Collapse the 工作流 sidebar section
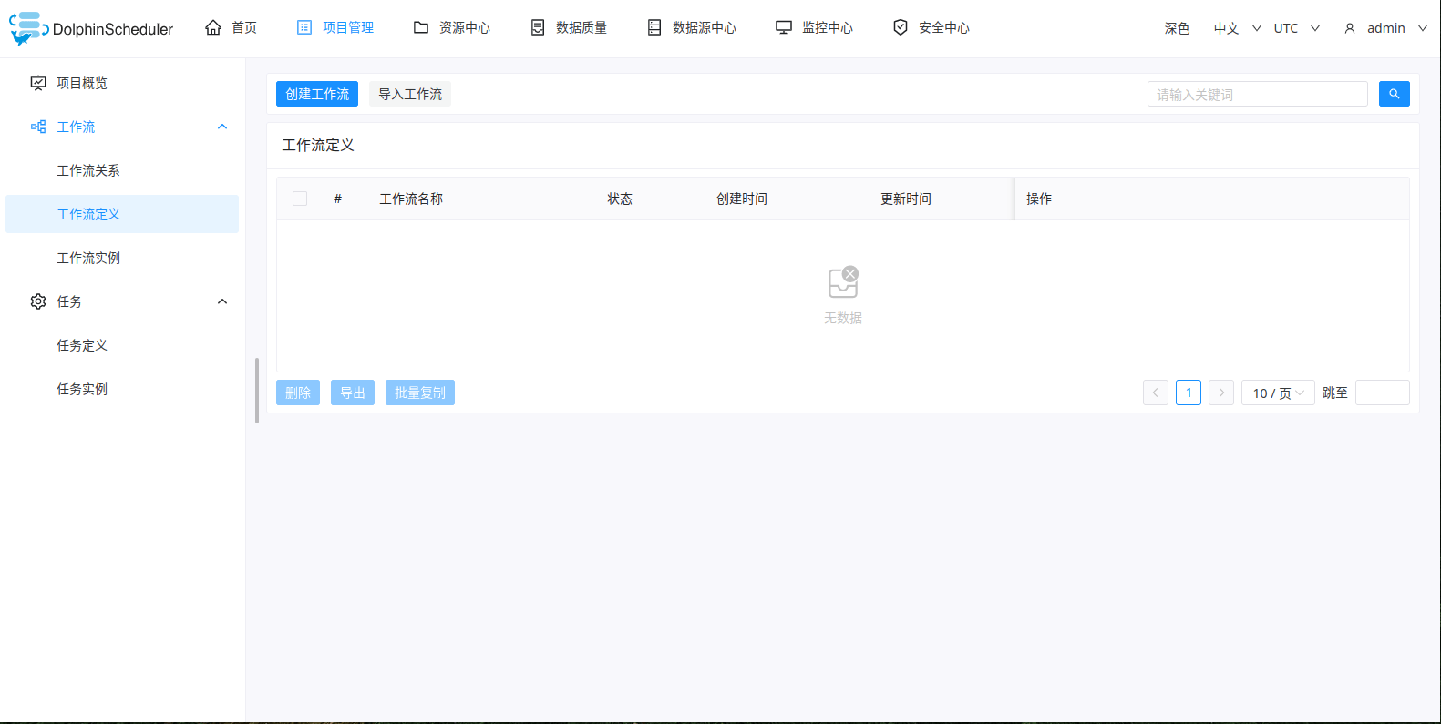 [222, 127]
